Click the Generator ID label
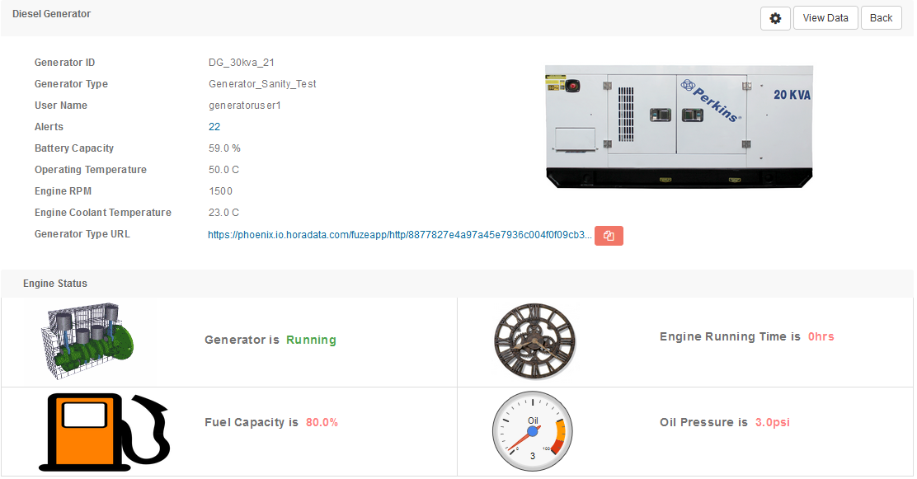This screenshot has width=917, height=479. (x=64, y=63)
